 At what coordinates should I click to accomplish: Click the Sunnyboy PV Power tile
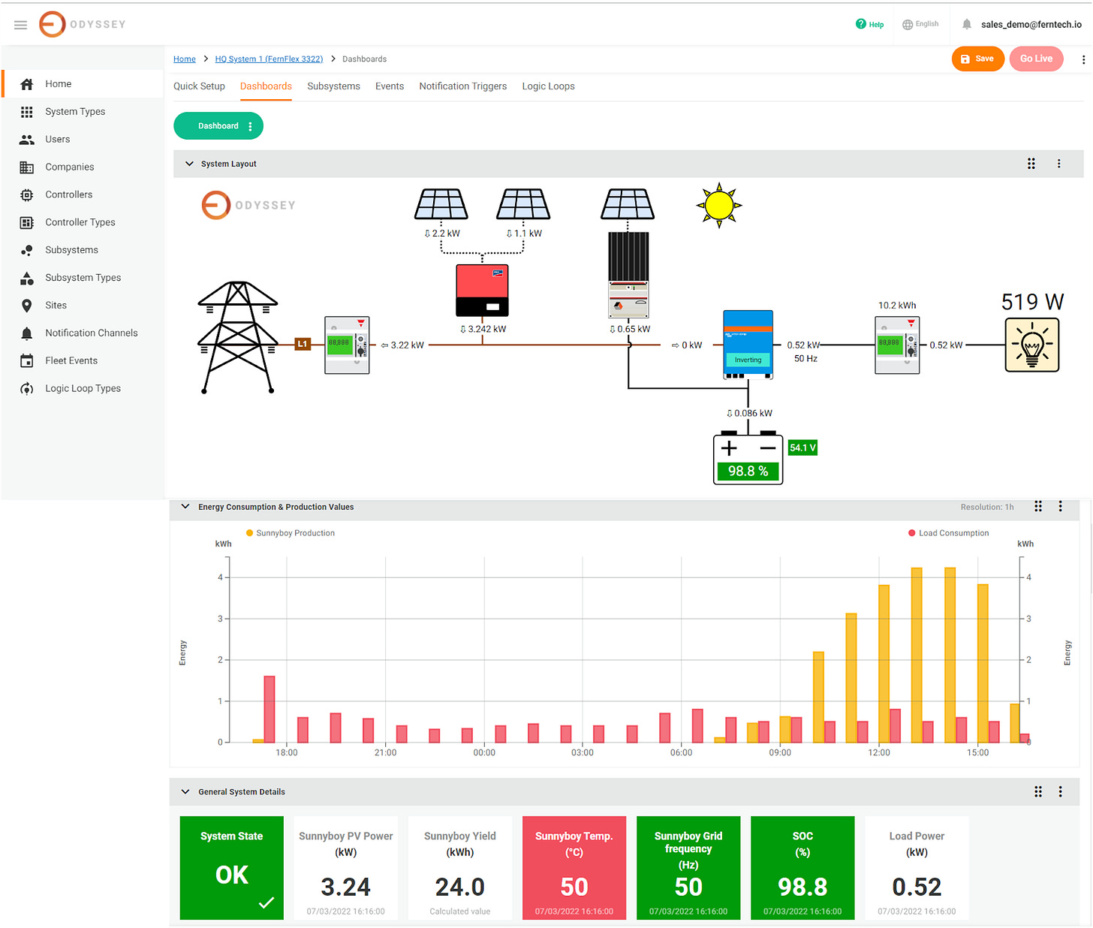point(346,868)
